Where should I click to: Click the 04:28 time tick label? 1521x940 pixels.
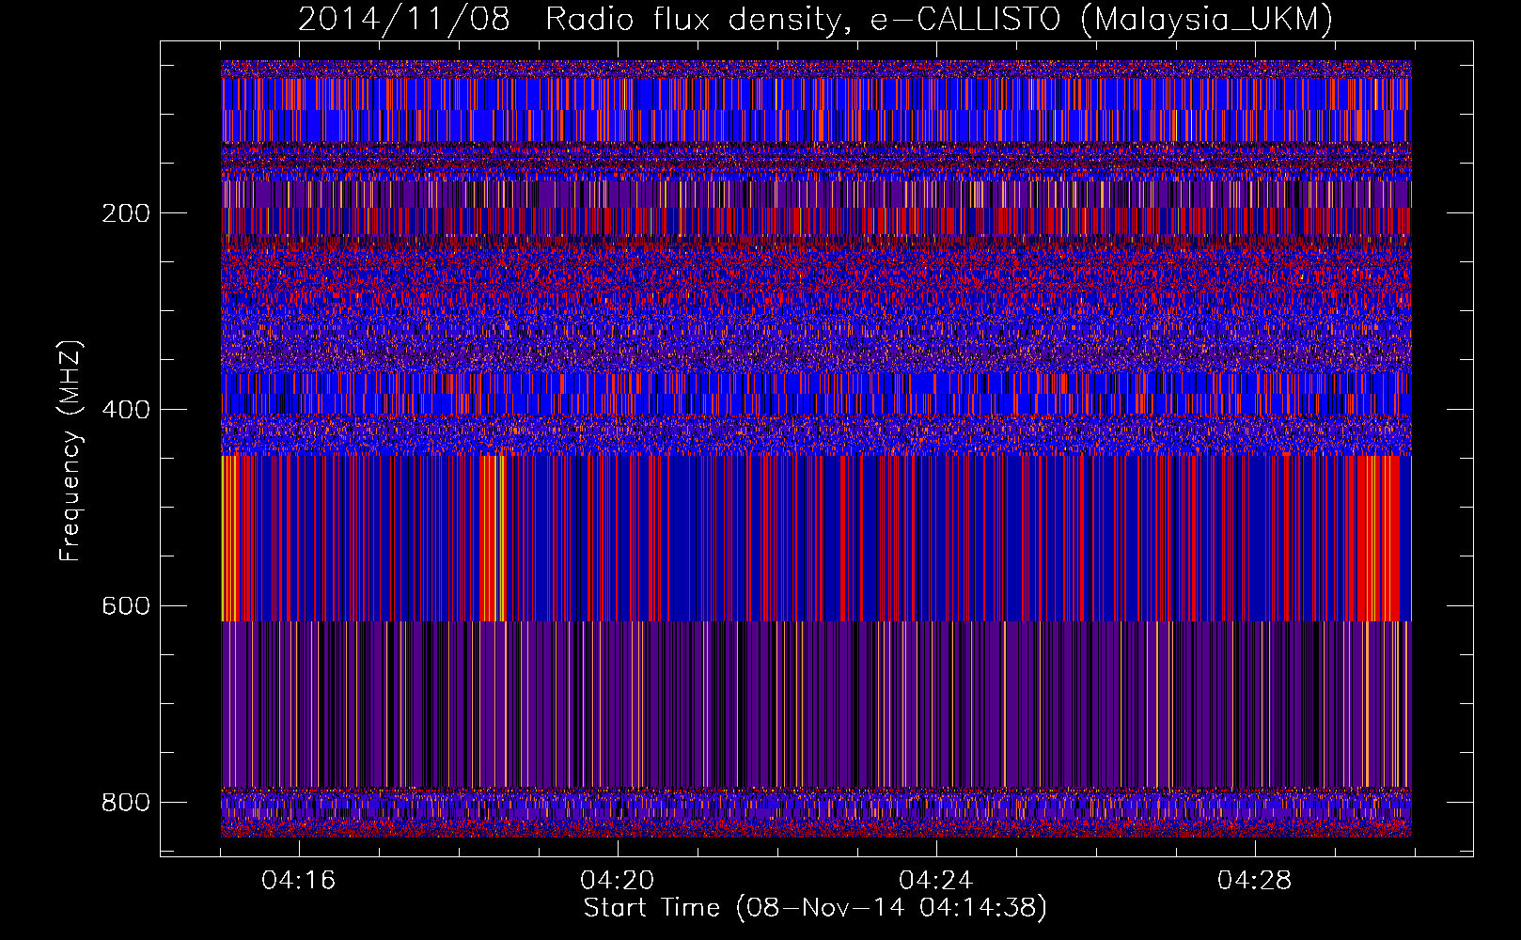pyautogui.click(x=1255, y=881)
